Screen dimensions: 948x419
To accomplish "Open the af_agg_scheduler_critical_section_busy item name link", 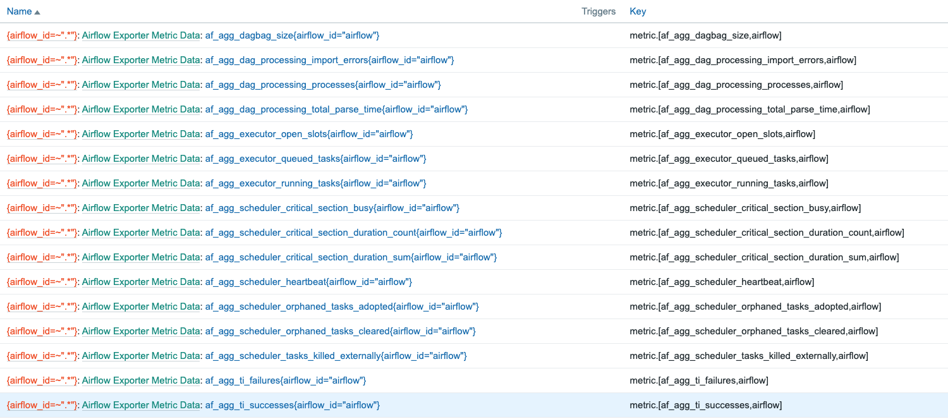I will (x=332, y=208).
